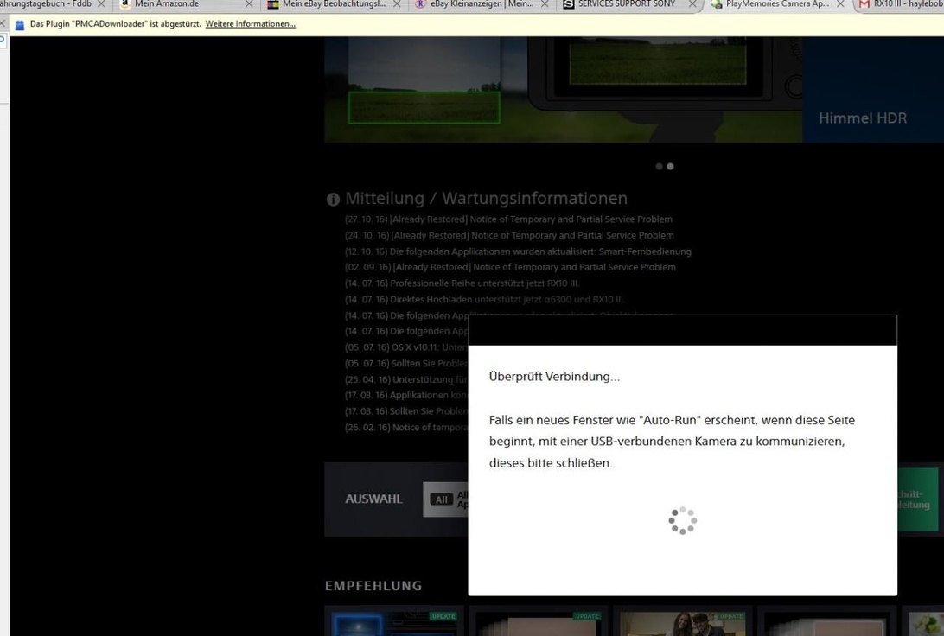The image size is (944, 636).
Task: Open the Smart-Fernbedienung update notice from 12.10.16
Action: point(518,251)
